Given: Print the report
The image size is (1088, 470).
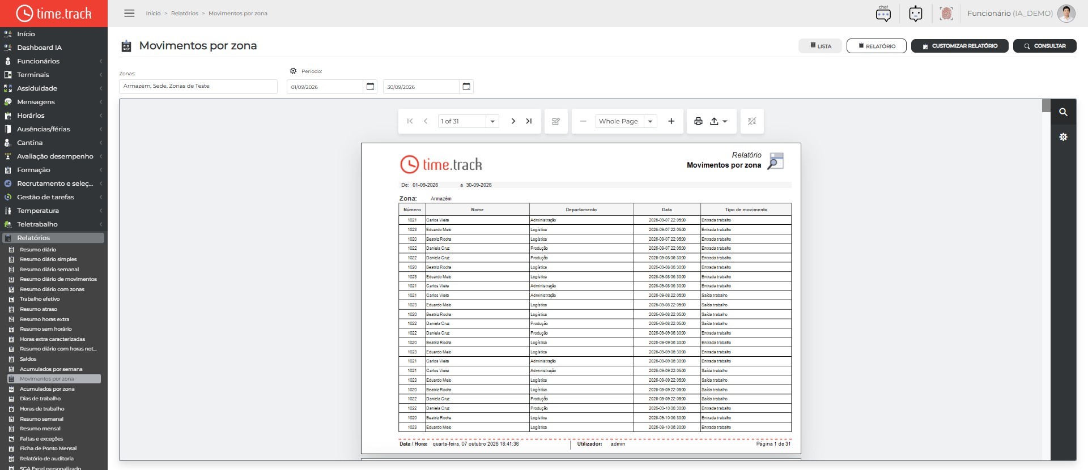Looking at the screenshot, I should (698, 121).
